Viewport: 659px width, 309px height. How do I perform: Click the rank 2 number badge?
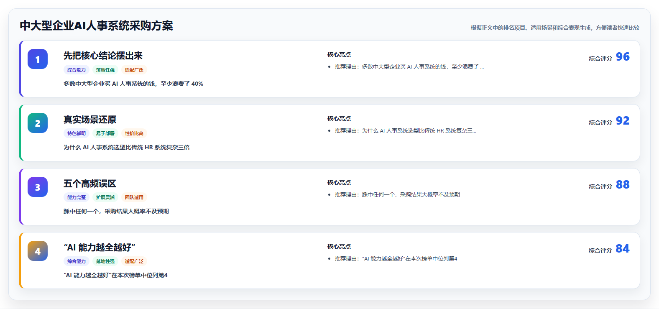(x=38, y=123)
